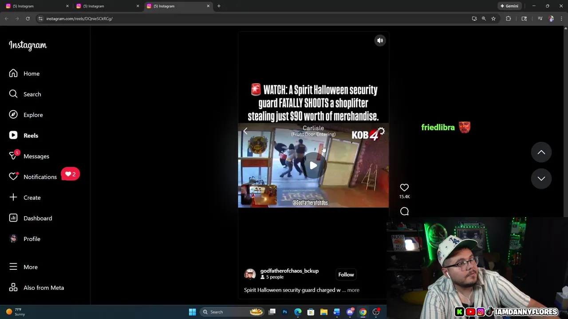Open Task View on the taskbar

point(272,312)
